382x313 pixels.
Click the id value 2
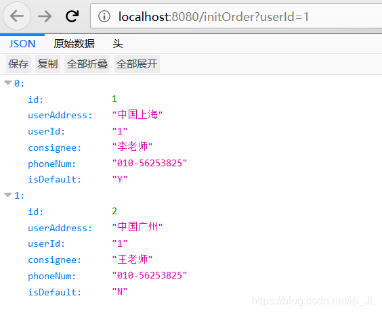pos(114,211)
